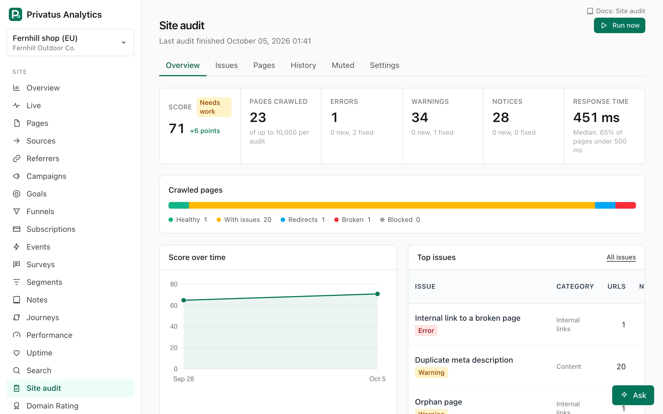This screenshot has height=414, width=663.
Task: Open the History tab
Action: pos(303,65)
